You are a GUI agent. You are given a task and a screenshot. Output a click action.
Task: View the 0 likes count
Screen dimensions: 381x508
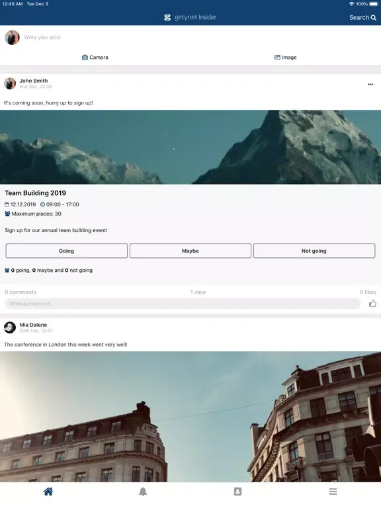368,292
